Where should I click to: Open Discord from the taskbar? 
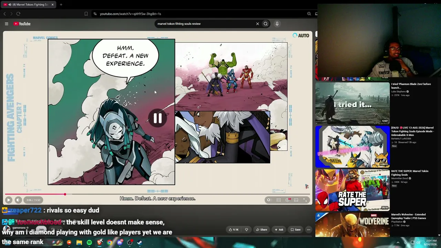pos(120,242)
